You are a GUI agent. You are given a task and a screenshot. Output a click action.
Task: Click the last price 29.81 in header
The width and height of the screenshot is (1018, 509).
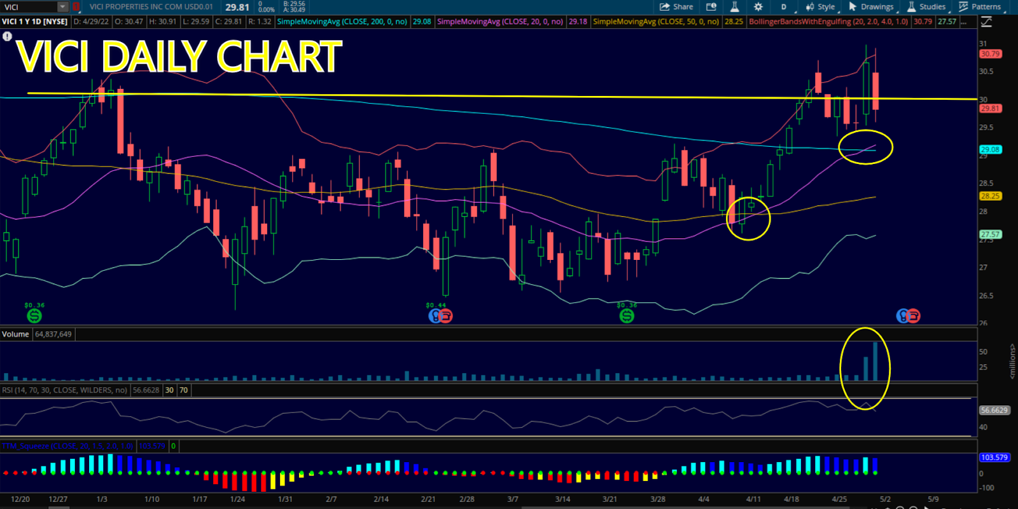tap(237, 8)
